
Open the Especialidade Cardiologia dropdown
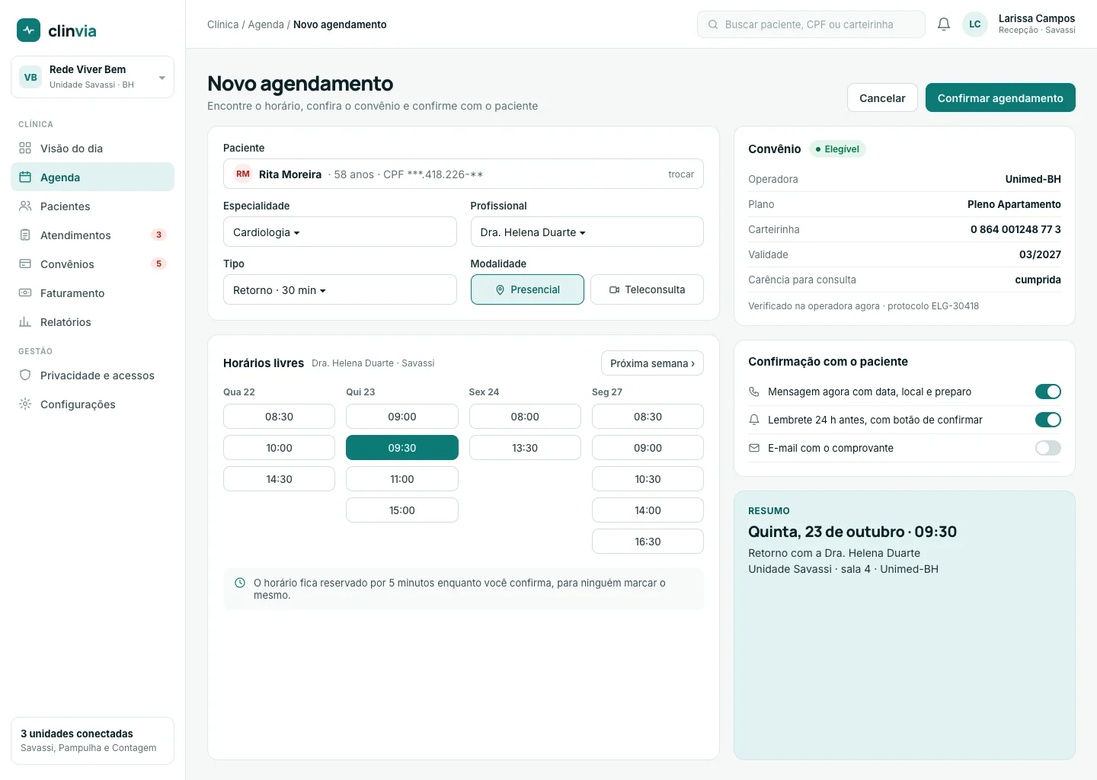click(x=340, y=232)
